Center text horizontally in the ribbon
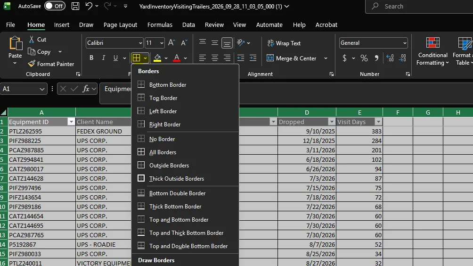Image resolution: width=473 pixels, height=266 pixels. (214, 58)
